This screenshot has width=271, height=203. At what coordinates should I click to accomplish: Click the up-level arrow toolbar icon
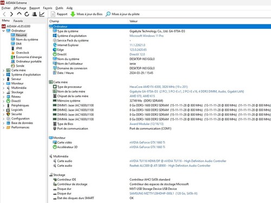[x=19, y=14]
